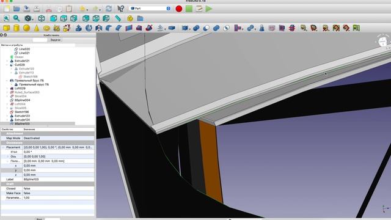Click the Mirror tool icon
This screenshot has width=391, height=220.
(x=99, y=28)
